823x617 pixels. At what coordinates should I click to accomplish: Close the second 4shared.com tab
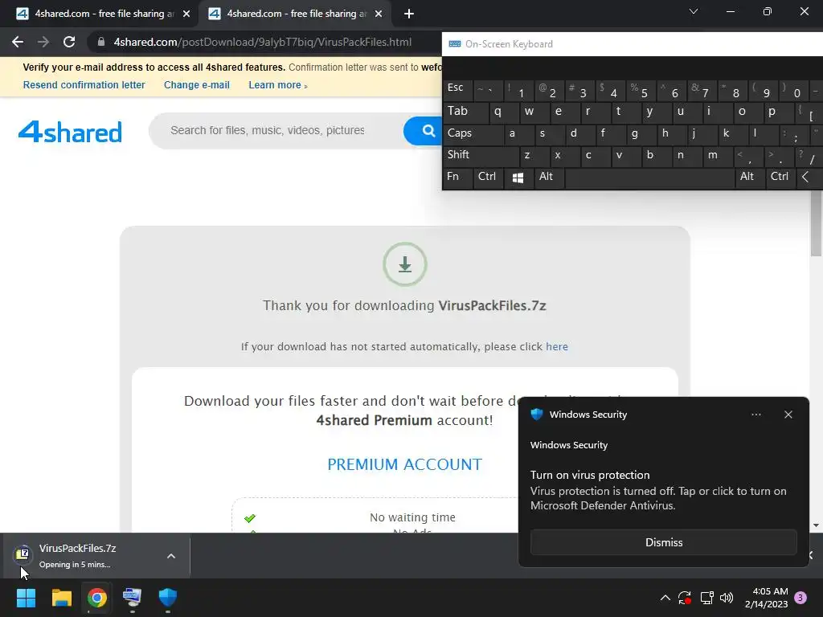point(379,14)
